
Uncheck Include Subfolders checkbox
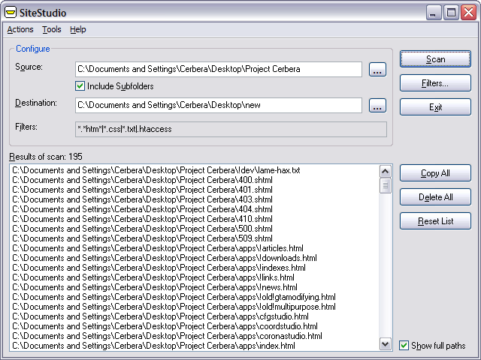80,86
